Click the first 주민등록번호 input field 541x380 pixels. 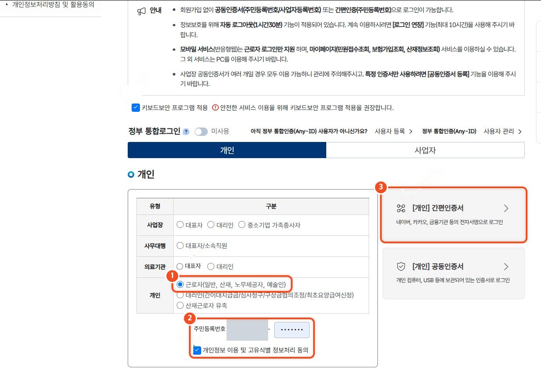tap(247, 330)
